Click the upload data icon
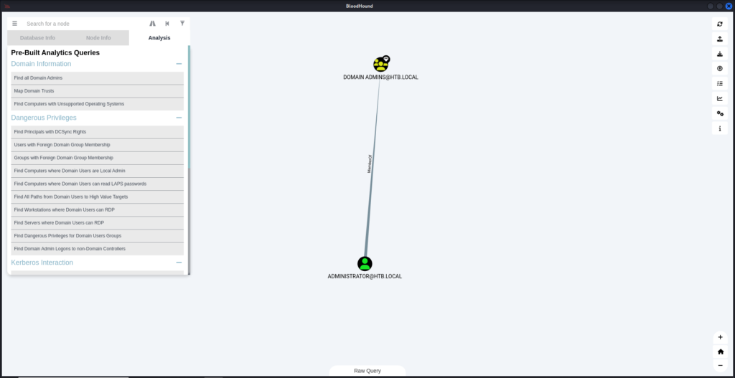Screen dimensions: 735x378 coord(720,68)
